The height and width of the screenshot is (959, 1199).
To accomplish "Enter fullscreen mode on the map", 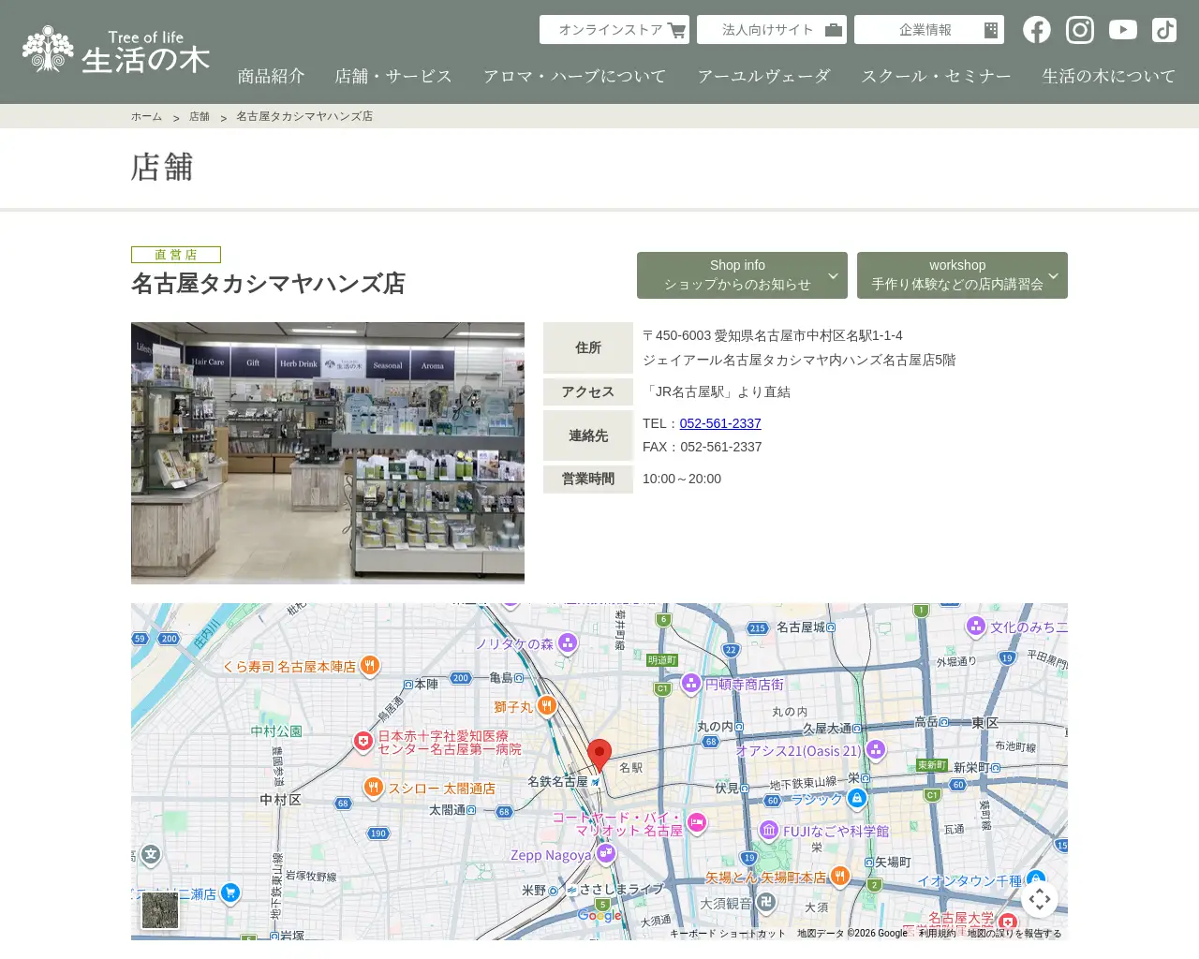I will tap(1040, 898).
